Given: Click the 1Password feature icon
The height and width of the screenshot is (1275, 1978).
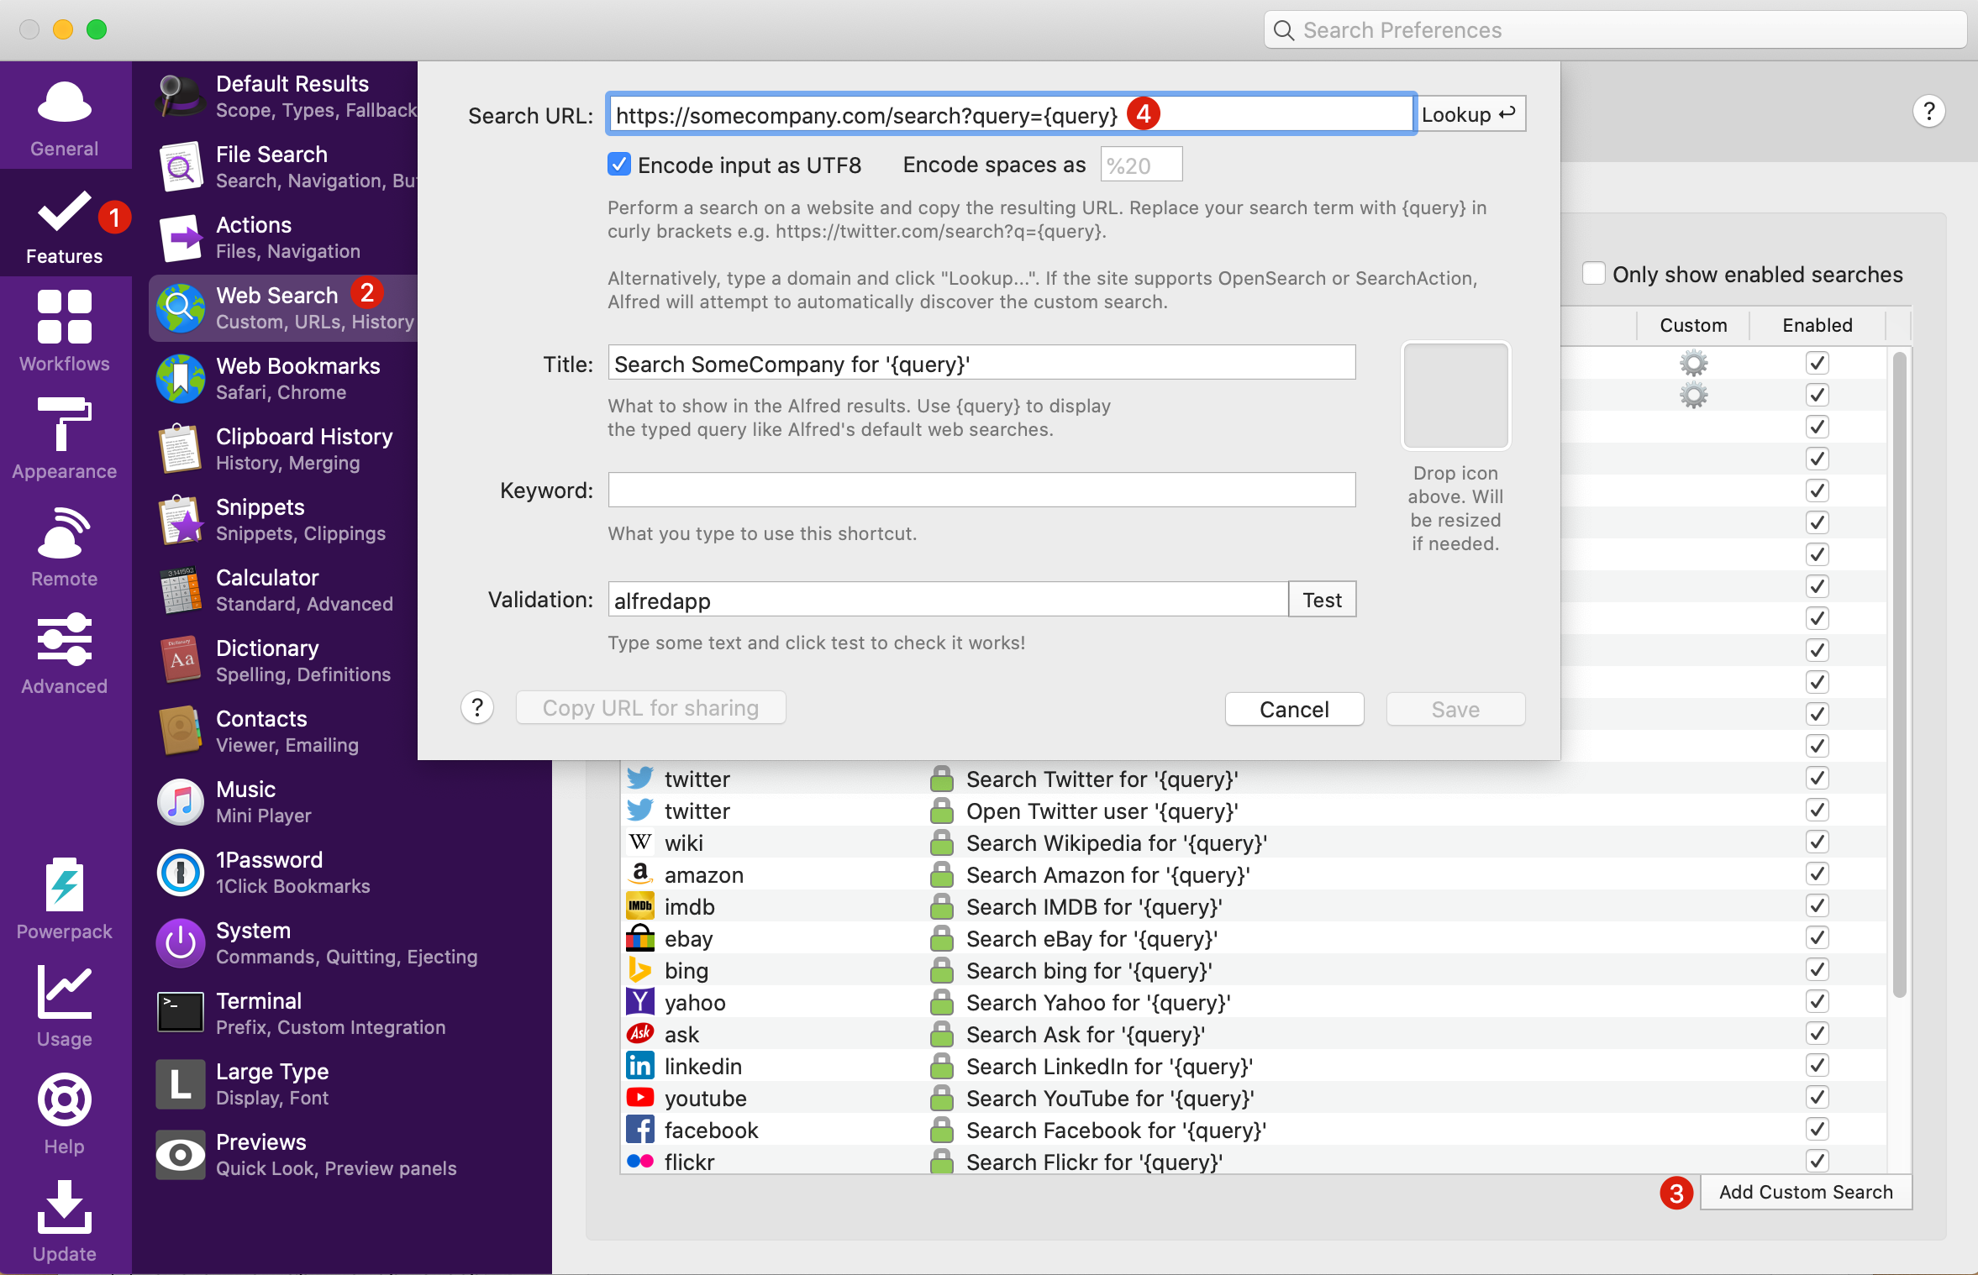Looking at the screenshot, I should click(180, 873).
